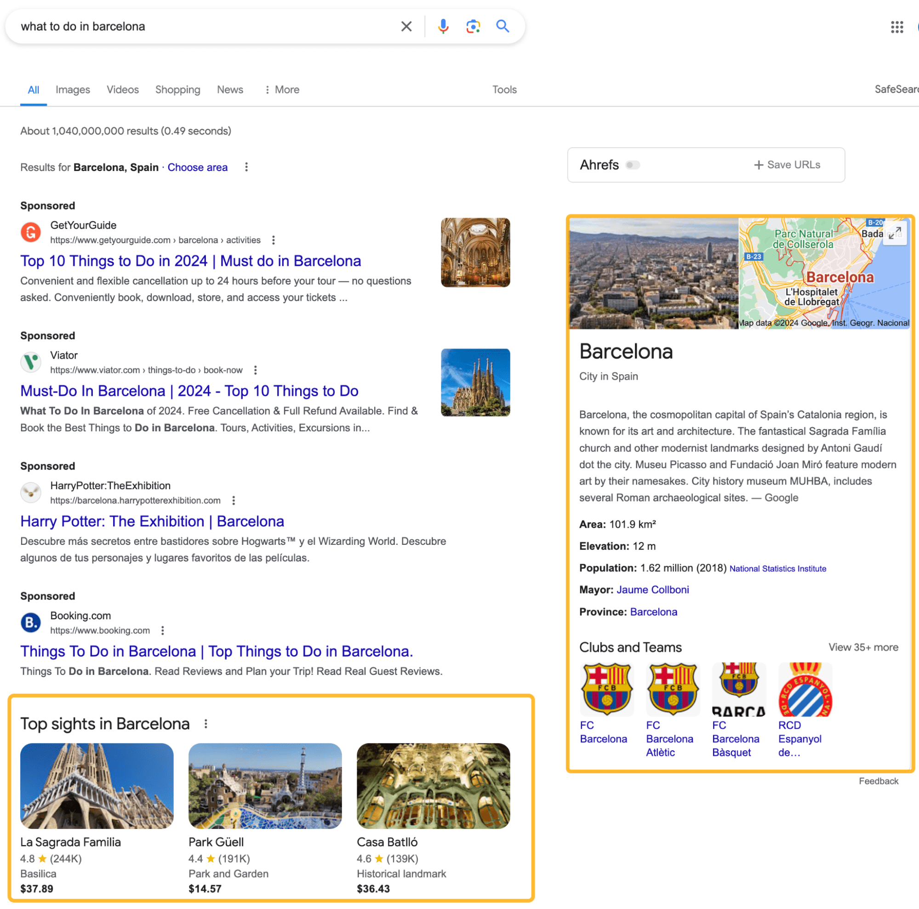The width and height of the screenshot is (919, 909).
Task: Open the More search categories dropdown
Action: click(282, 89)
